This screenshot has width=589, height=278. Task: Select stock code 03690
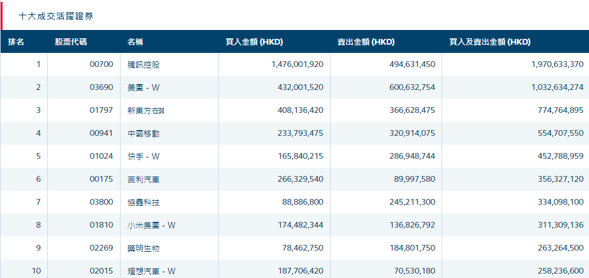click(101, 87)
